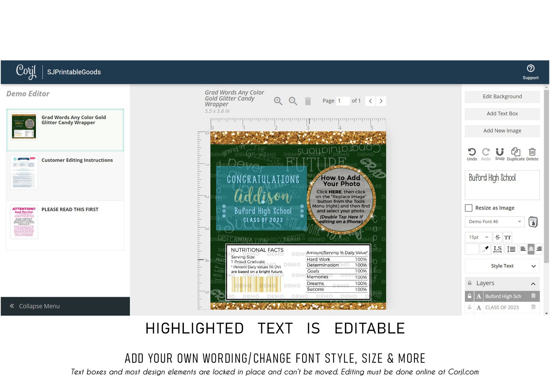Duplicate the selected element
This screenshot has height=392, width=550.
point(516,154)
